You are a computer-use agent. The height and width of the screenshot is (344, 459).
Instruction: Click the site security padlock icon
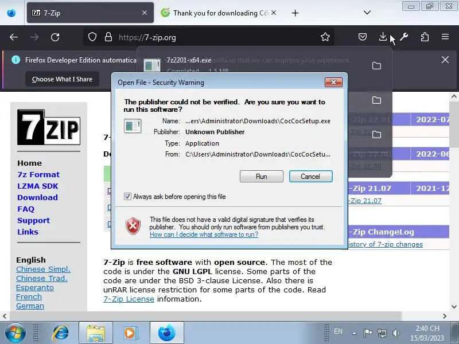point(108,37)
